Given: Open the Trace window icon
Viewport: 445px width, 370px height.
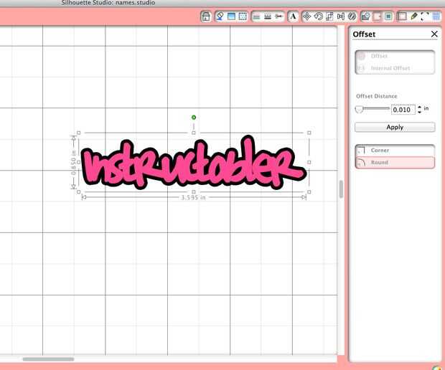Looking at the screenshot, I should [x=388, y=16].
